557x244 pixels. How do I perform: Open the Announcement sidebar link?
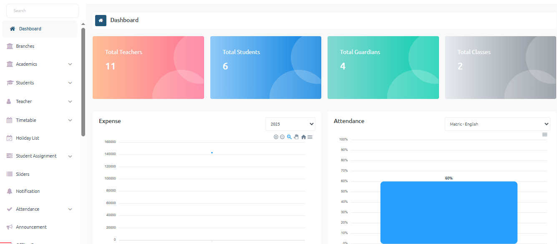pos(31,227)
